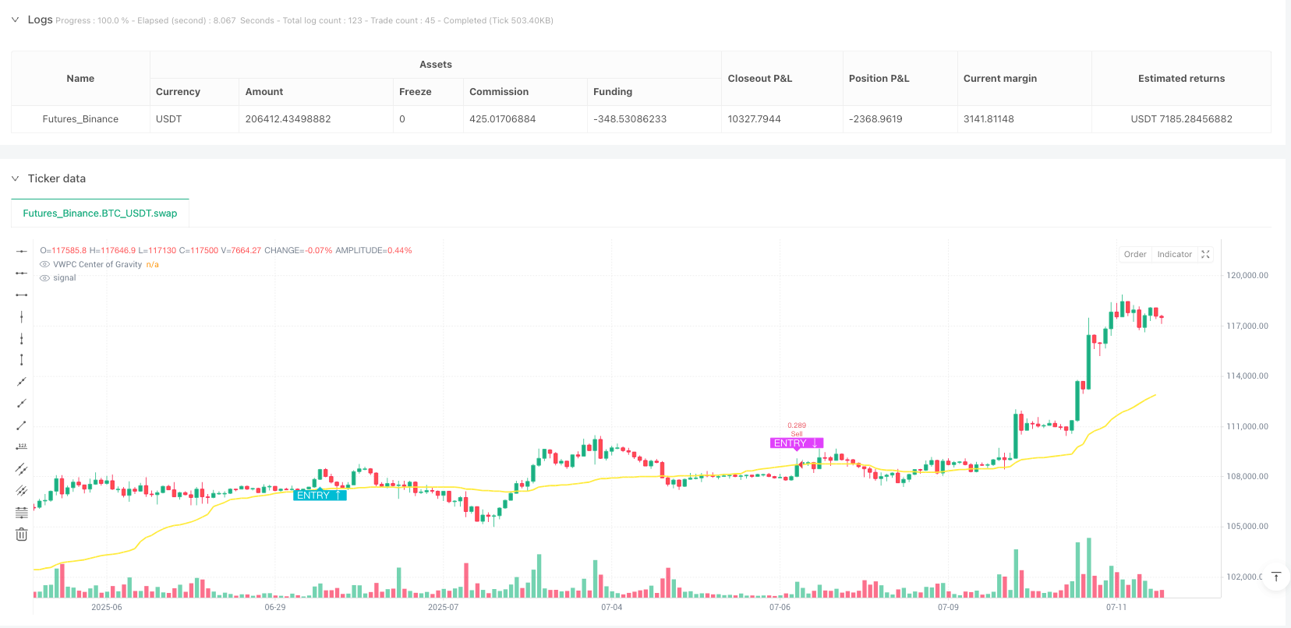This screenshot has width=1291, height=628.
Task: Click the 2025-06 date axis label
Action: (107, 607)
